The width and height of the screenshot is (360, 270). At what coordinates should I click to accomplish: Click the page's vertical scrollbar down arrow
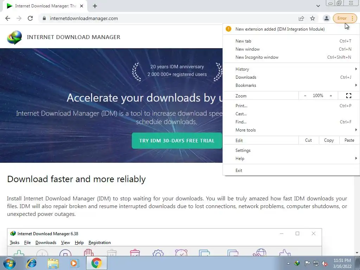(x=357, y=253)
